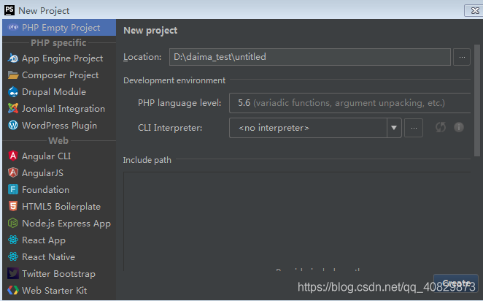Choose App Engine Project type
The width and height of the screenshot is (483, 301).
62,58
